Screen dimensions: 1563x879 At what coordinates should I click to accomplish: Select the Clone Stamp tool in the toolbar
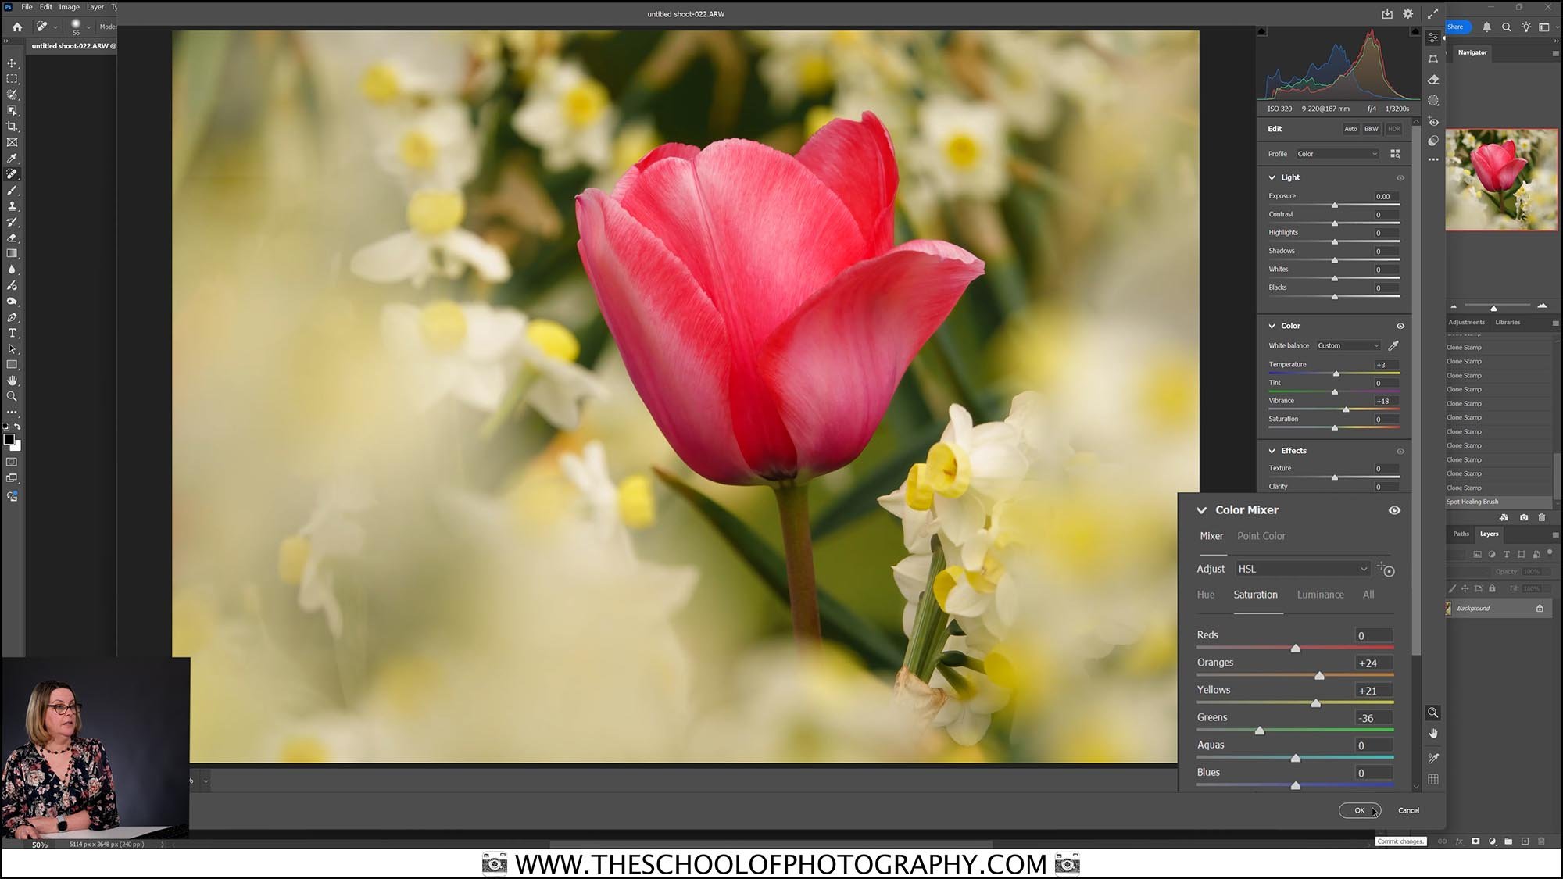tap(12, 206)
